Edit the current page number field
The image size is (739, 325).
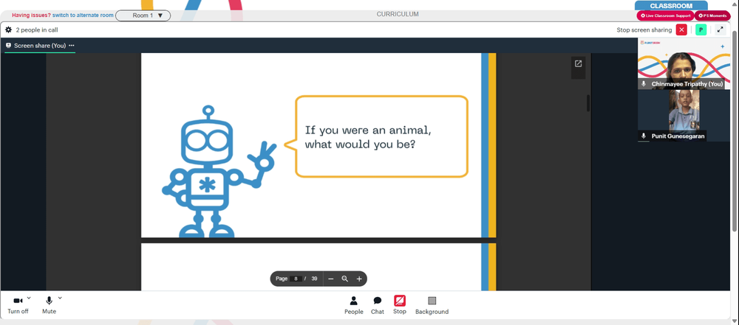(x=296, y=279)
